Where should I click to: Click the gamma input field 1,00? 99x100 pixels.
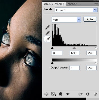pyautogui.click(x=74, y=53)
